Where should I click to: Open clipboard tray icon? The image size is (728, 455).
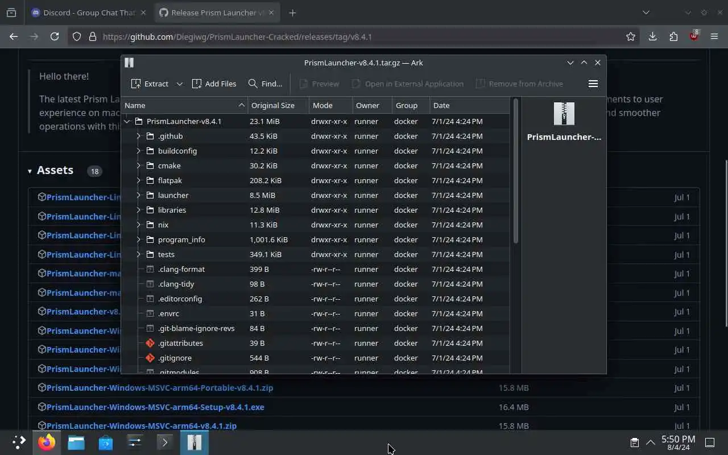click(634, 442)
